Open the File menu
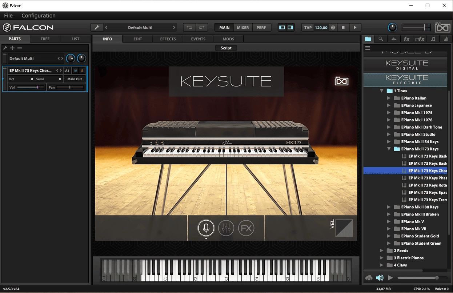This screenshot has width=453, height=293. 8,16
